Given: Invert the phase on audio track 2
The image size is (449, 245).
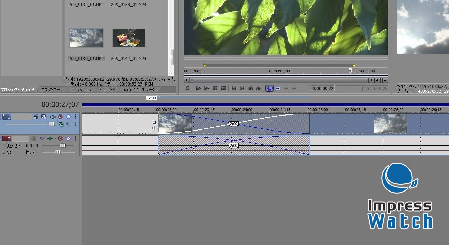Looking at the screenshot, I should click(42, 138).
